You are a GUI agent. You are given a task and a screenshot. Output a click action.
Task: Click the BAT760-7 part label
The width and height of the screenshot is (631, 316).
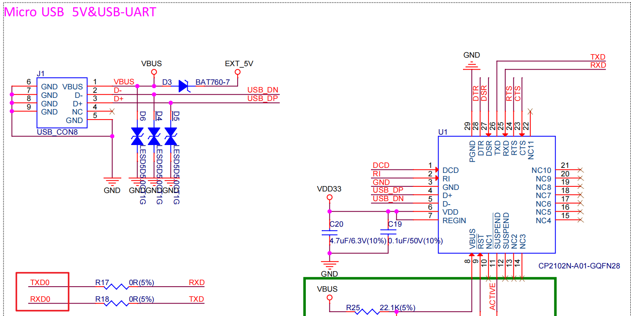(x=213, y=82)
